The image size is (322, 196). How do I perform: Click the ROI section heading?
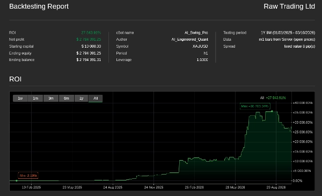click(x=15, y=79)
